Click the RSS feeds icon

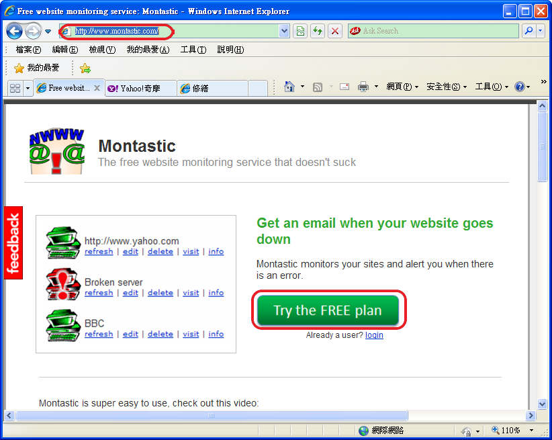click(x=318, y=87)
